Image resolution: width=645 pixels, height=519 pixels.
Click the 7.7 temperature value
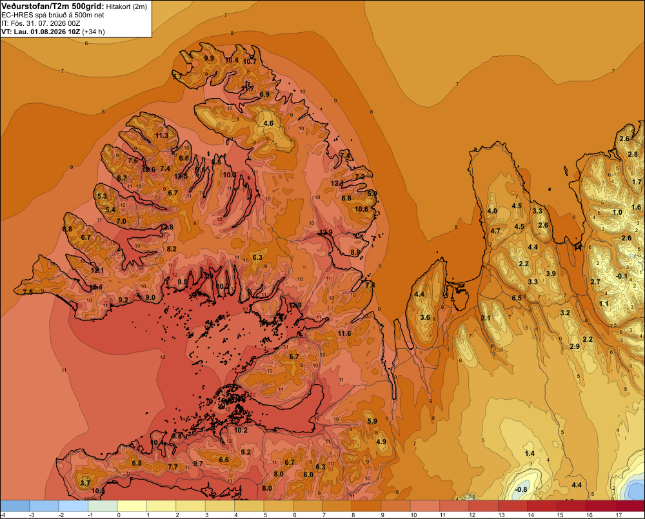(x=173, y=467)
